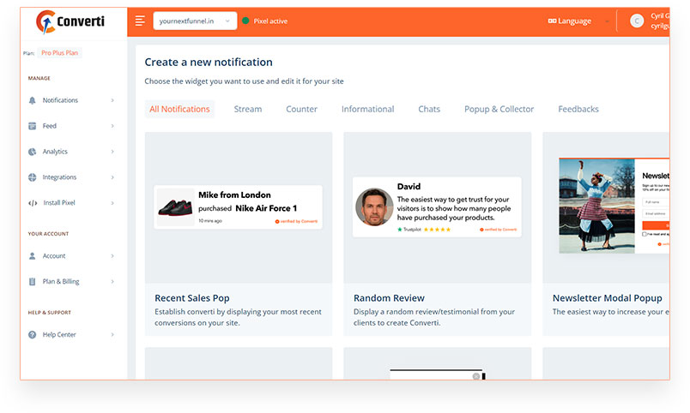Screen dimensions: 690x413
Task: Click the Converti logo
Action: coord(70,21)
